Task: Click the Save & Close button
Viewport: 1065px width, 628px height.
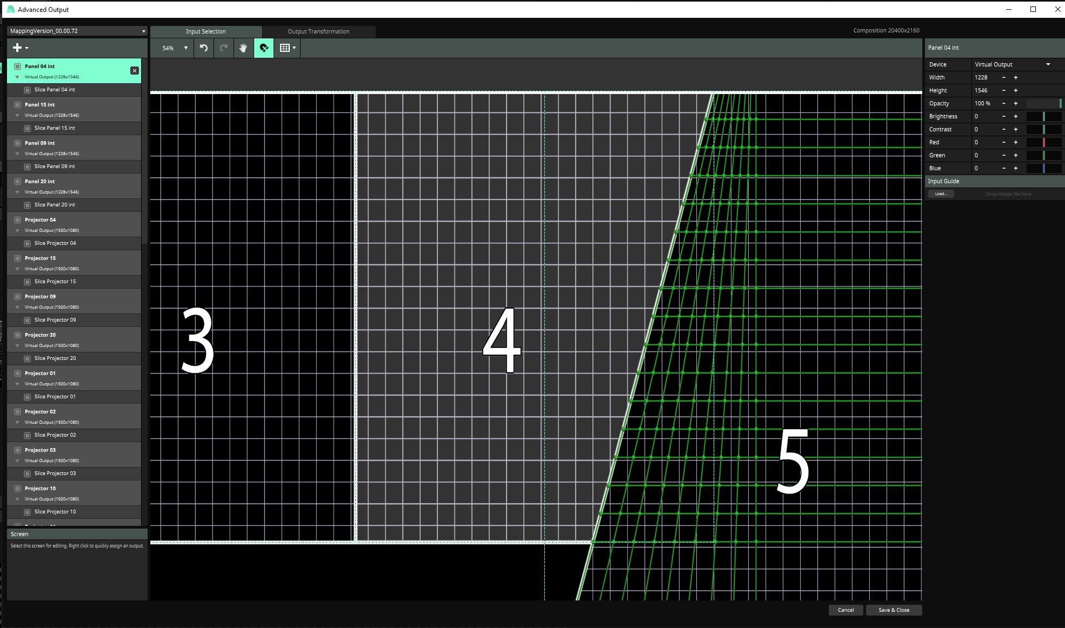Action: pyautogui.click(x=894, y=610)
